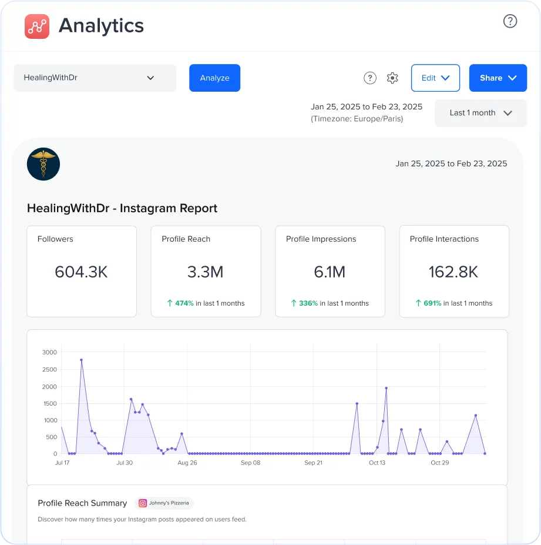This screenshot has height=545, width=541.
Task: Click the Jan 25 to Feb 23 date range text
Action: pos(367,106)
